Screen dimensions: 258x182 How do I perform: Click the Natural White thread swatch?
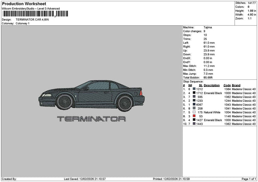[195, 112]
